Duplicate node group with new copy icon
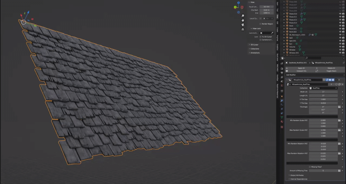The image size is (346, 184). (x=339, y=84)
